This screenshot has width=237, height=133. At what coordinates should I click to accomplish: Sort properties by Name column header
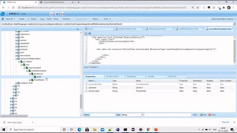pos(100,81)
